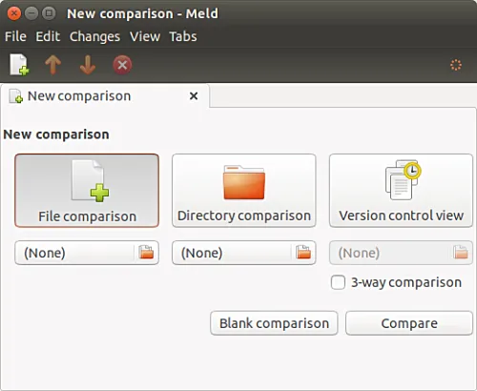Close the Meld window
This screenshot has height=391, width=477.
(13, 13)
